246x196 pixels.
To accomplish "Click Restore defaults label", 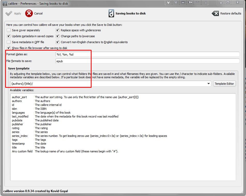I will point(231,13).
